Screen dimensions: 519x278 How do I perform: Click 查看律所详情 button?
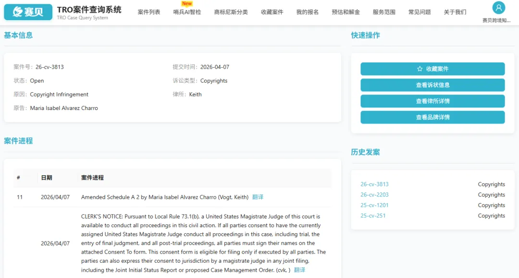[x=432, y=101]
